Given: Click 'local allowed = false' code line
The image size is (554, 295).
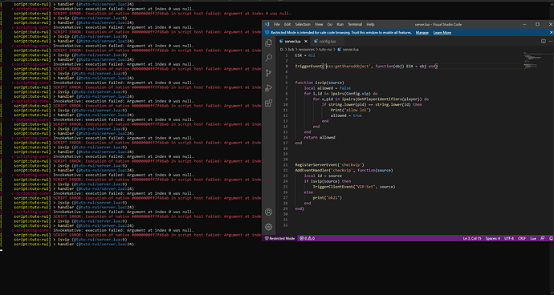Looking at the screenshot, I should click(x=327, y=88).
